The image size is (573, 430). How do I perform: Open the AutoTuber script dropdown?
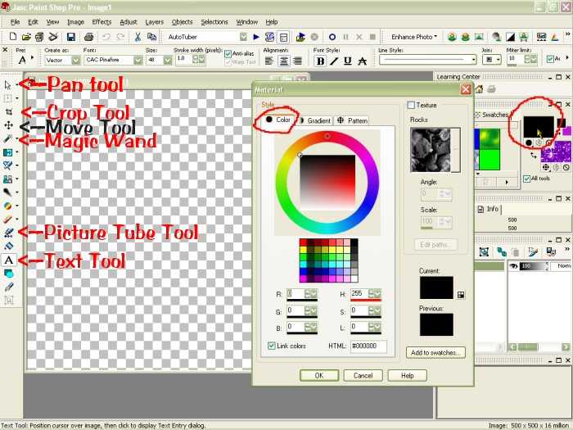243,37
